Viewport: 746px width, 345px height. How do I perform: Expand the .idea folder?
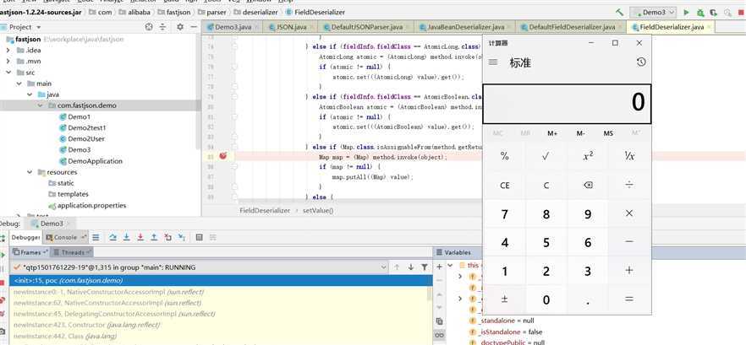click(x=8, y=51)
